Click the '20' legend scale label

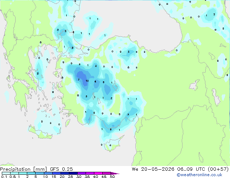pyautogui.click(x=62, y=177)
